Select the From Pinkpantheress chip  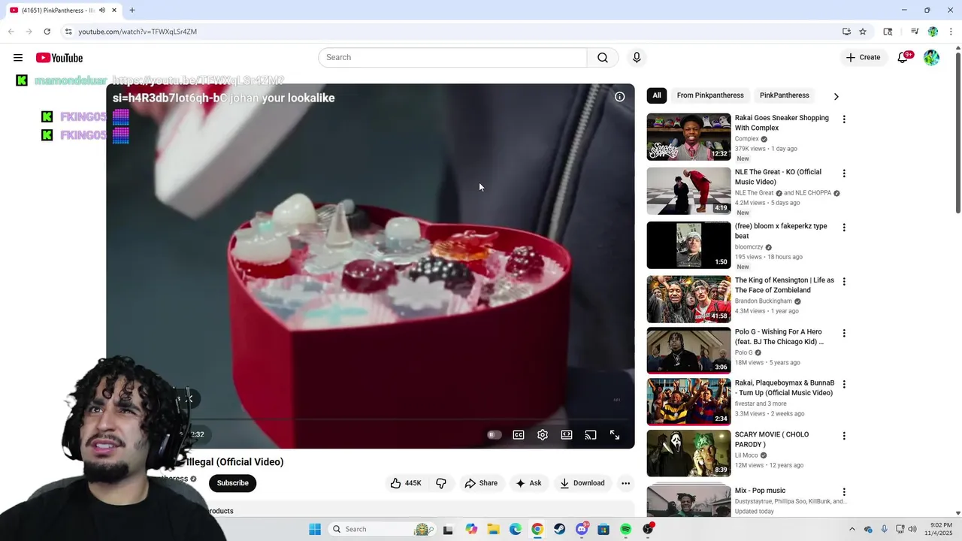click(710, 95)
